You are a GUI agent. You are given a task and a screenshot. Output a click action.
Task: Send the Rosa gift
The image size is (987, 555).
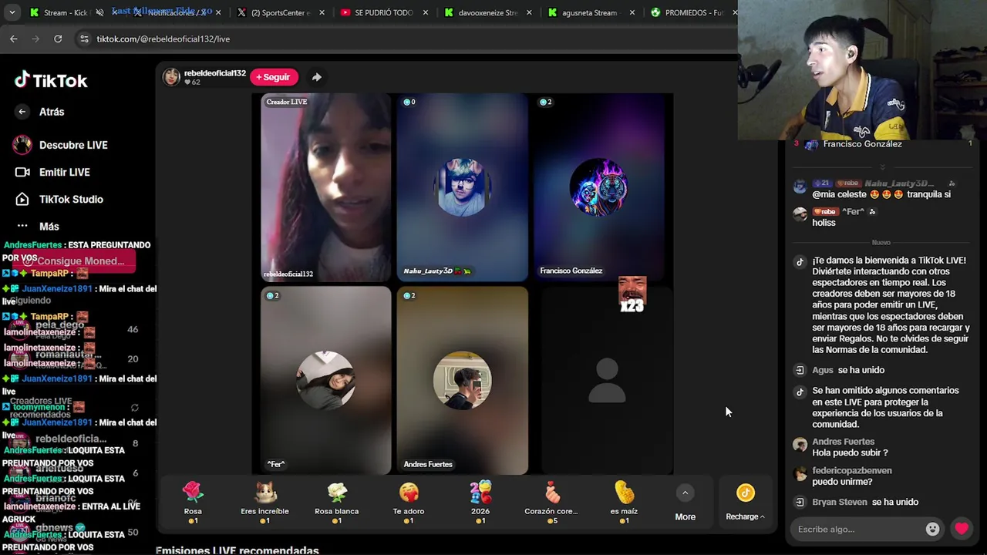tap(193, 502)
